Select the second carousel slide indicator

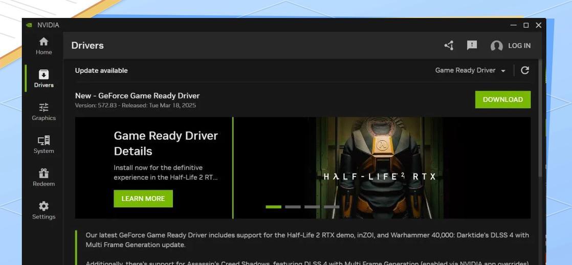[293, 207]
